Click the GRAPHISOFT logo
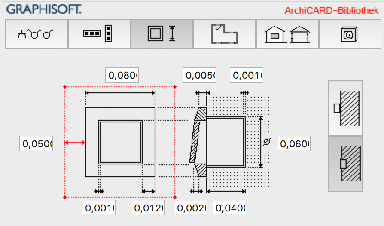 pyautogui.click(x=43, y=9)
